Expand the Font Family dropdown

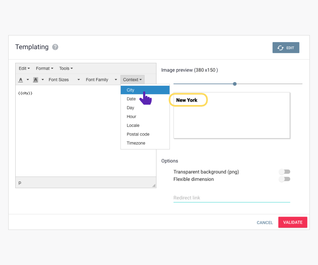point(101,80)
